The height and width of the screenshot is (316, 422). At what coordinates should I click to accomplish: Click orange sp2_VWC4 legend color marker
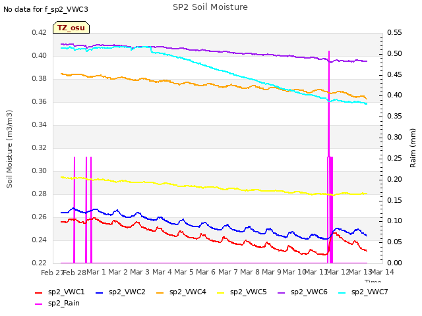pos(160,292)
